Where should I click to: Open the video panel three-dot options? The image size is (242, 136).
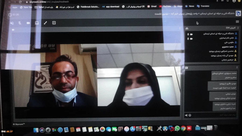pos(180,28)
